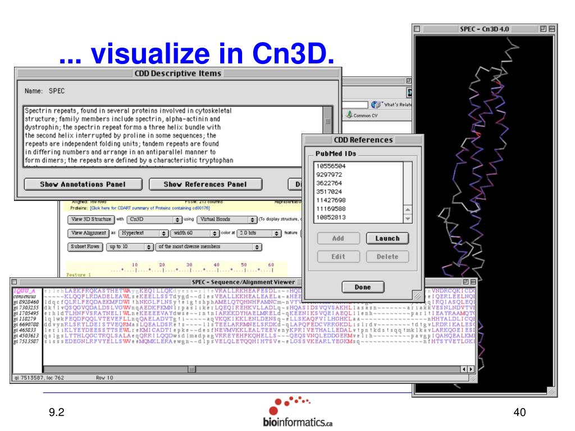Click scroll-down arrow in PubMed IDs list

coord(408,218)
